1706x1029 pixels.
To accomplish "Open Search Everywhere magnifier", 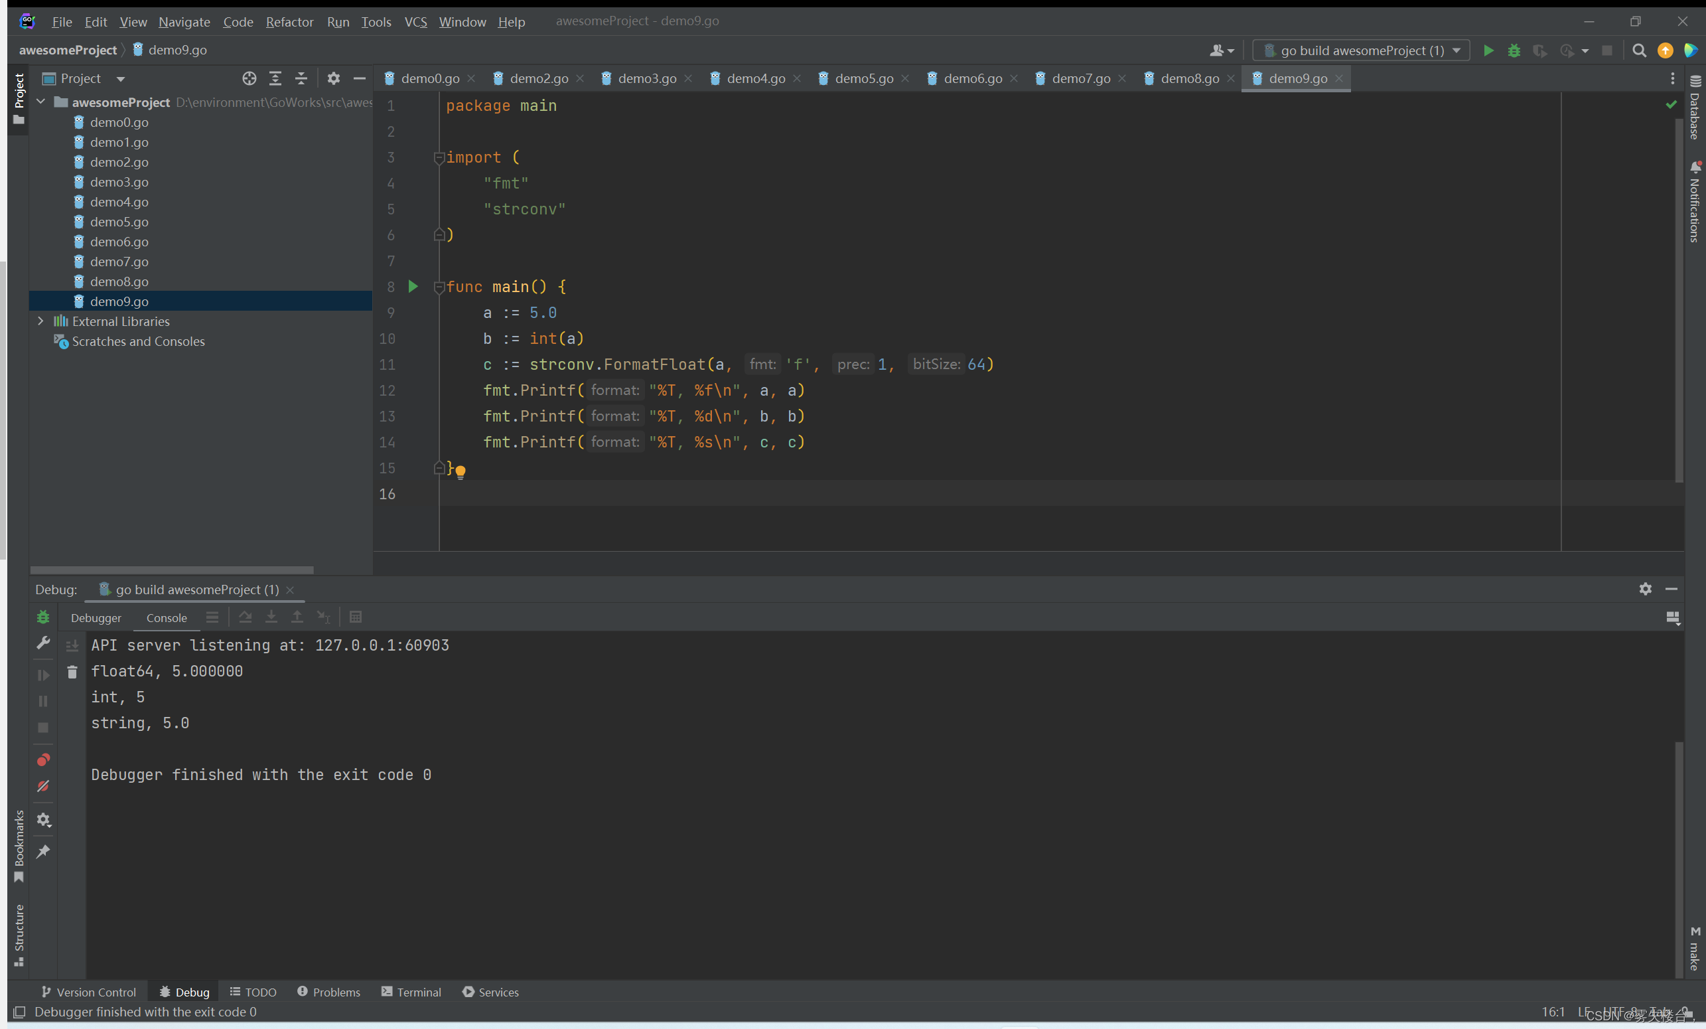I will [1639, 50].
